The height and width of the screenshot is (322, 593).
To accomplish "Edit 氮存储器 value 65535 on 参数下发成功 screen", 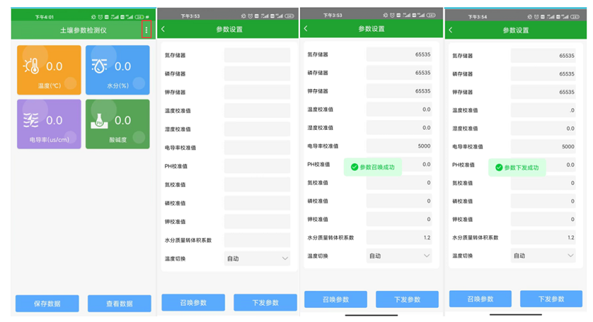I will pos(543,56).
